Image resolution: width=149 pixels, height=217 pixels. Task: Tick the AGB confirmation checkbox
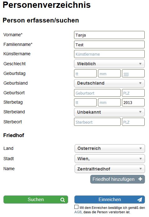point(76,207)
